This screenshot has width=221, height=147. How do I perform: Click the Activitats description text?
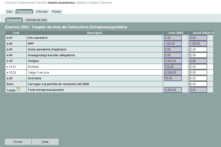pyautogui.click(x=34, y=78)
